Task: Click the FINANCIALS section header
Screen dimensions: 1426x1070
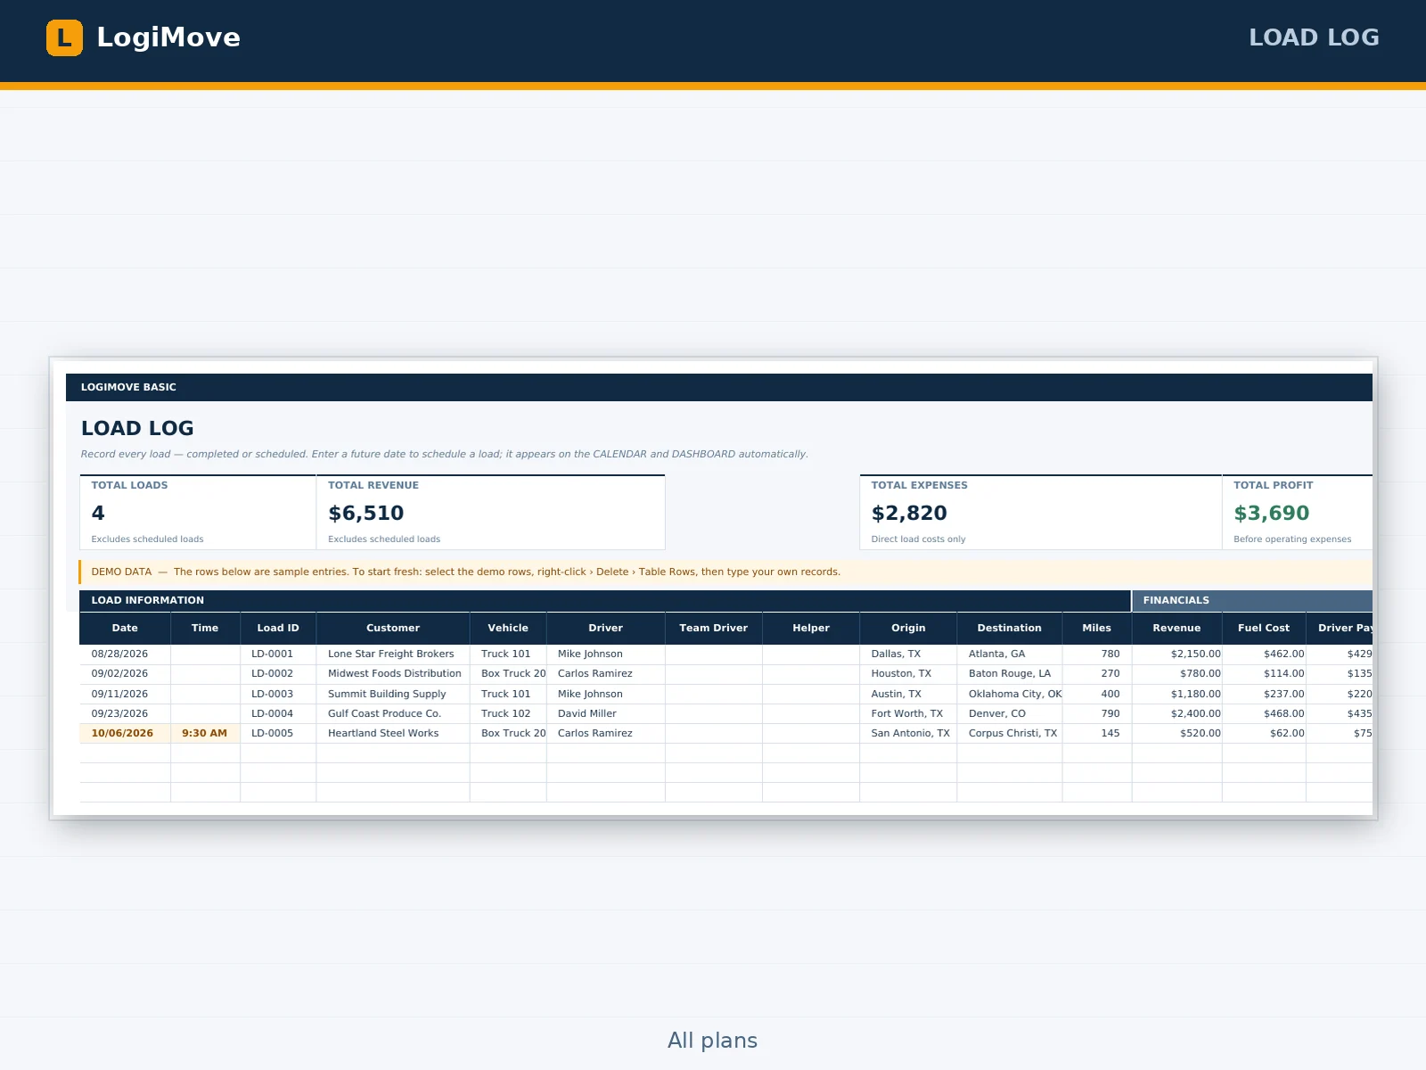Action: (1252, 600)
